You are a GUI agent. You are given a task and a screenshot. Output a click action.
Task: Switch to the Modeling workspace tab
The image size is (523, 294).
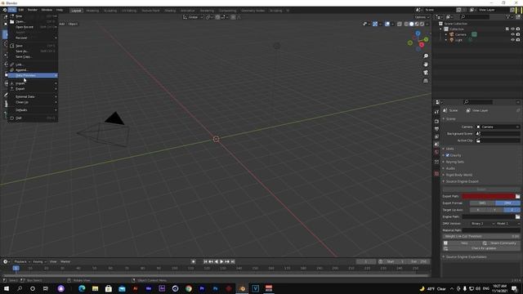[92, 11]
